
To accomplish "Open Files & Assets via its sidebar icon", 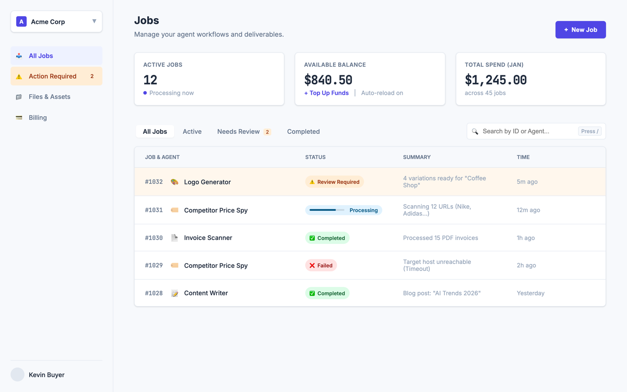I will 19,96.
